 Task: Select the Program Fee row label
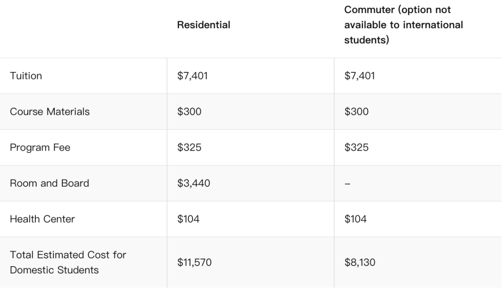(x=40, y=147)
